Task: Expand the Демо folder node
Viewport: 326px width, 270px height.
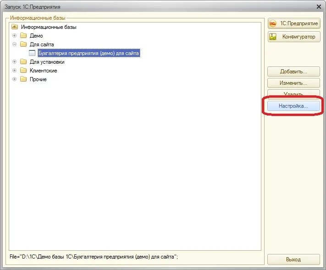Action: pyautogui.click(x=14, y=36)
